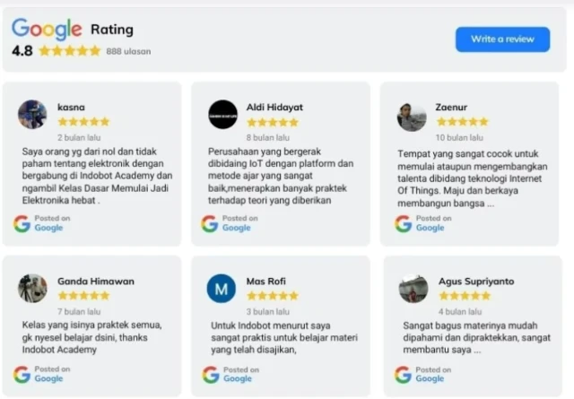Click Google G icon in Zaenur's review
Viewport: 574px width, 399px height.
click(404, 223)
